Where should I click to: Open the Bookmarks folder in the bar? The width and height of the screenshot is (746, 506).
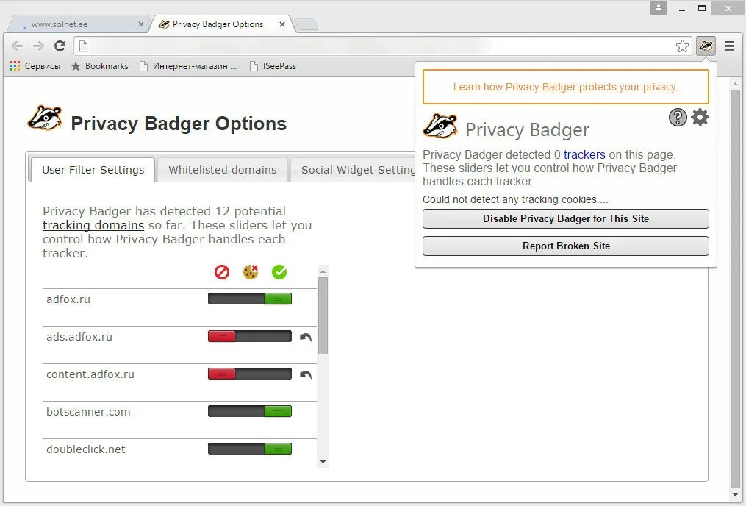[x=99, y=66]
